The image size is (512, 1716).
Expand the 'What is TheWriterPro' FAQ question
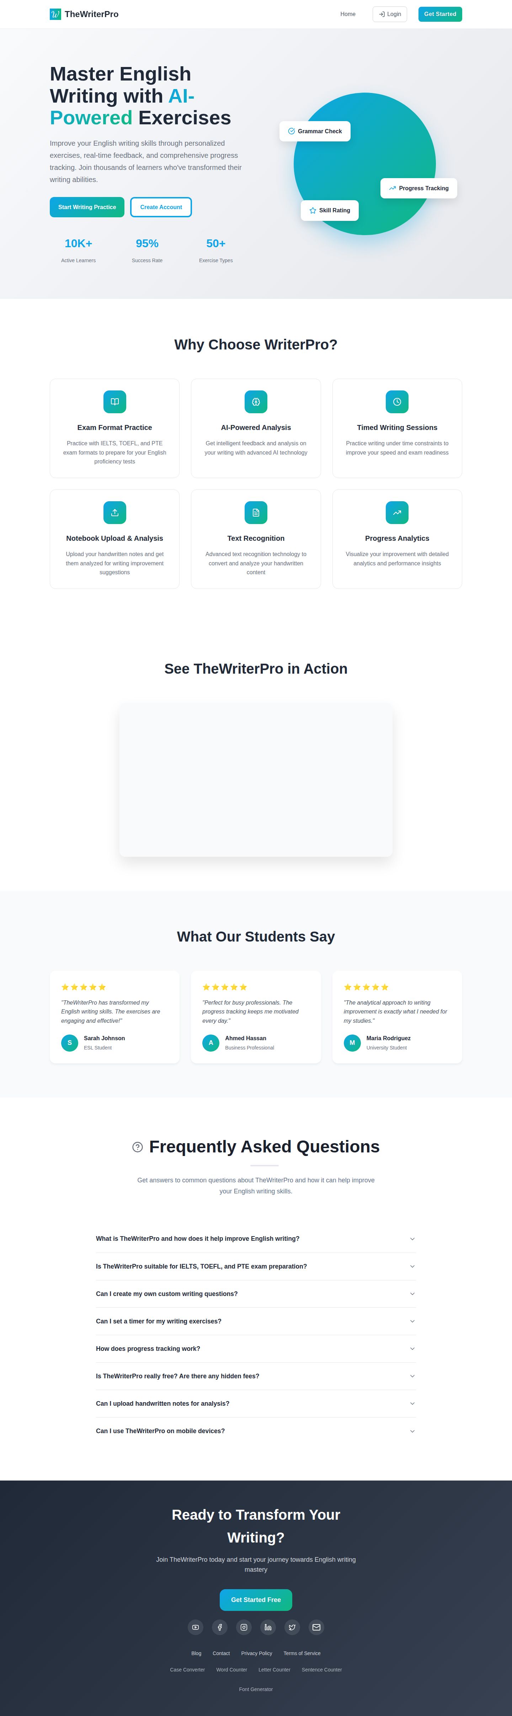256,1239
